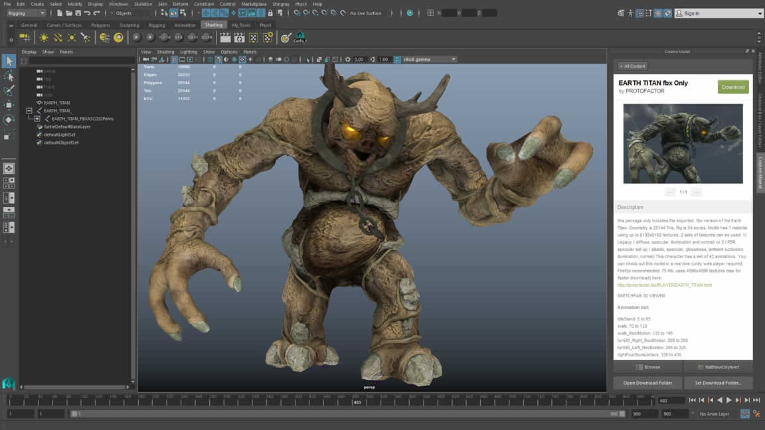Click the Earth Titan preview thumbnail
This screenshot has height=430, width=765.
683,143
